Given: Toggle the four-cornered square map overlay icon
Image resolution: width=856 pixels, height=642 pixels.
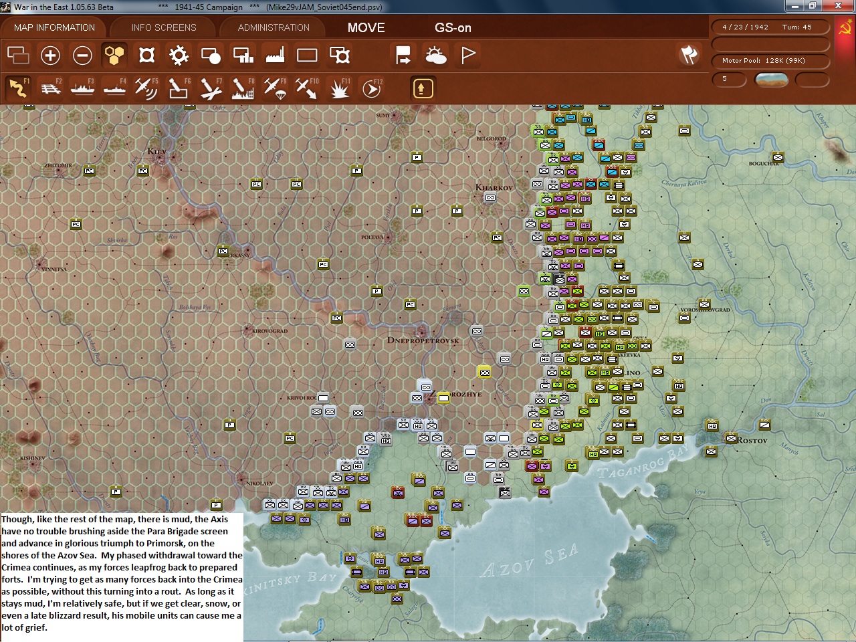Looking at the screenshot, I should click(x=146, y=55).
